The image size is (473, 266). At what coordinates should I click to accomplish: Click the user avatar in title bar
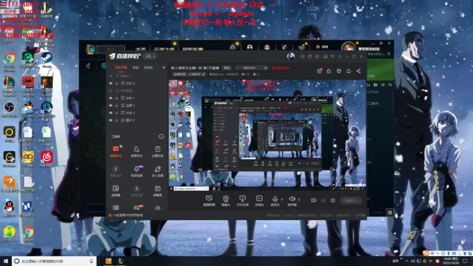(291, 56)
